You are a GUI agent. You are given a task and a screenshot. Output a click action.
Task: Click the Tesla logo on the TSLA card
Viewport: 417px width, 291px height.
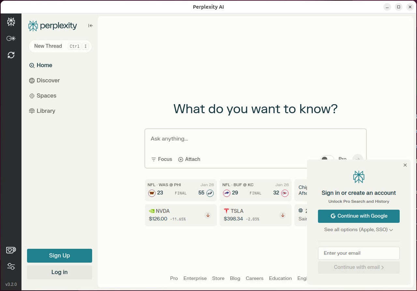point(226,211)
